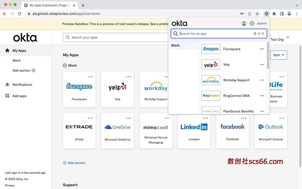Open the Foursquare app tile on dashboard
Screen dimensions: 302x189
pos(79,89)
